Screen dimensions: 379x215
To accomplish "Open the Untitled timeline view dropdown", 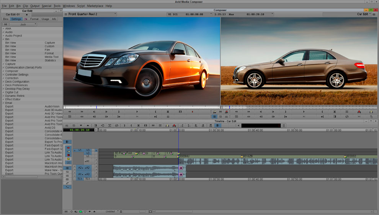I will [x=111, y=212].
